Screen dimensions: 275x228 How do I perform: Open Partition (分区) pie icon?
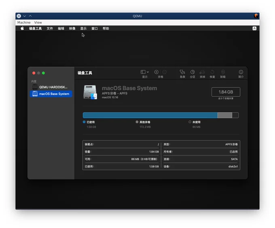click(x=192, y=72)
